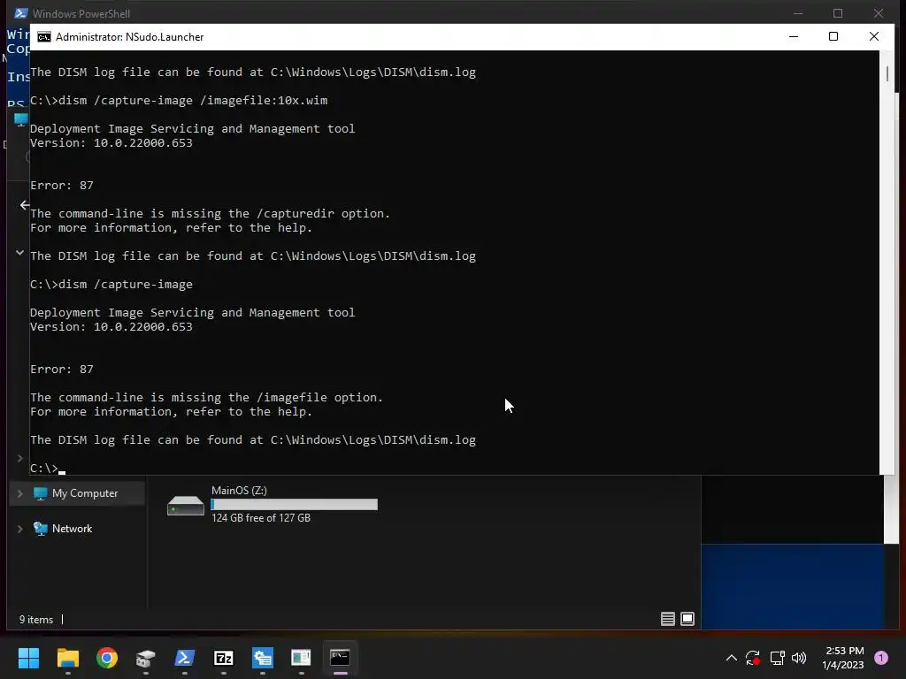Minimize the Windows PowerShell window
The height and width of the screenshot is (679, 906).
tap(798, 12)
